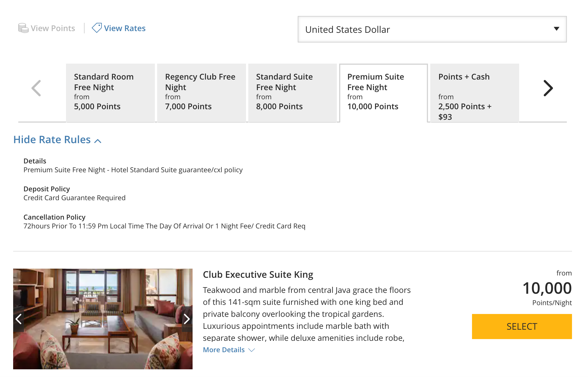Switch to the Premium Suite Free Night rate
Image resolution: width=588 pixels, height=377 pixels.
[x=383, y=91]
